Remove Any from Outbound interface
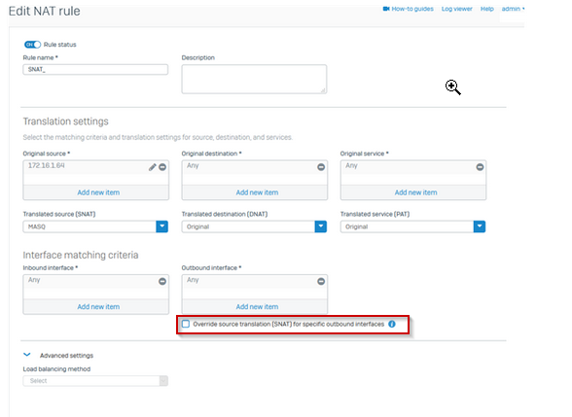Screen dimensions: 572x417 [321, 282]
